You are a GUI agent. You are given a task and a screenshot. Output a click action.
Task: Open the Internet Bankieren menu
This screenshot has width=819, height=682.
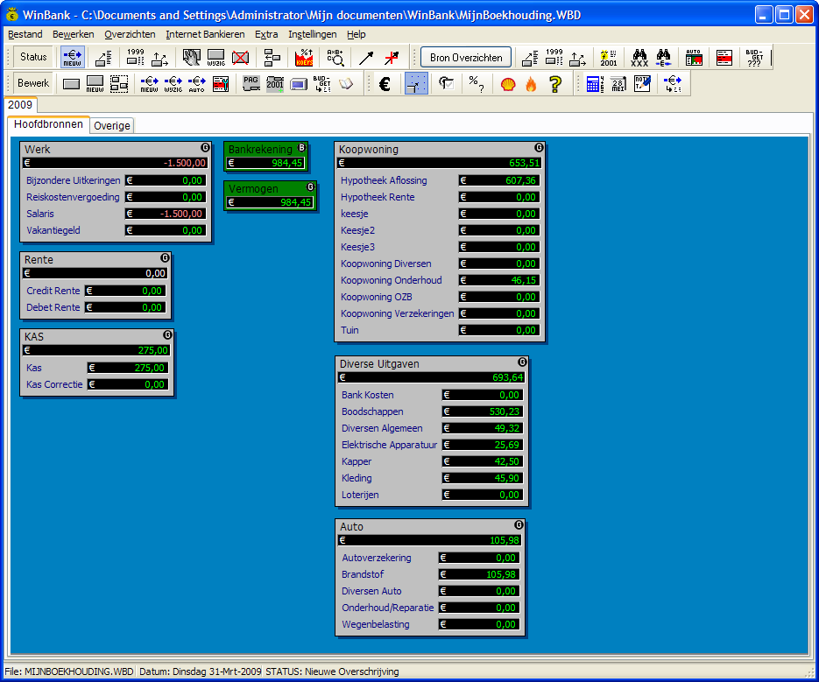click(205, 34)
